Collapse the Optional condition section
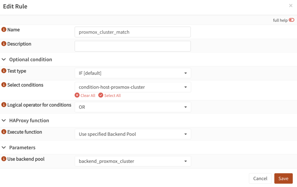Screen dimensions: 297x187 (4, 59)
